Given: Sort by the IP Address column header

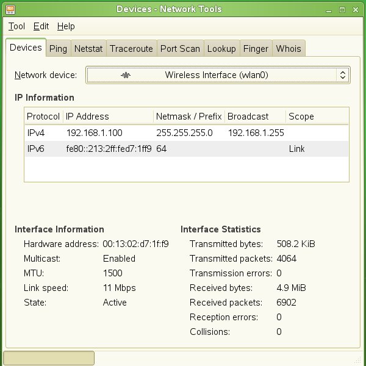Looking at the screenshot, I should pos(108,117).
